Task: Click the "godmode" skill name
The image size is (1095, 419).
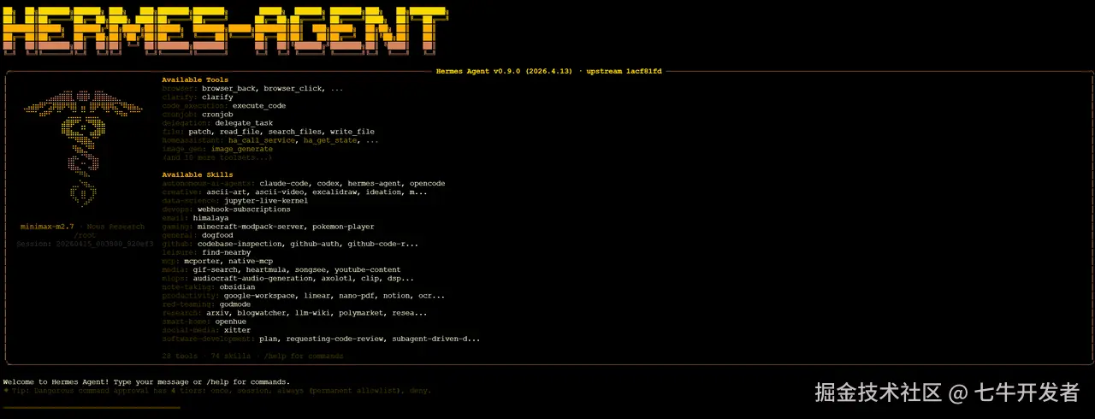Action: point(235,304)
